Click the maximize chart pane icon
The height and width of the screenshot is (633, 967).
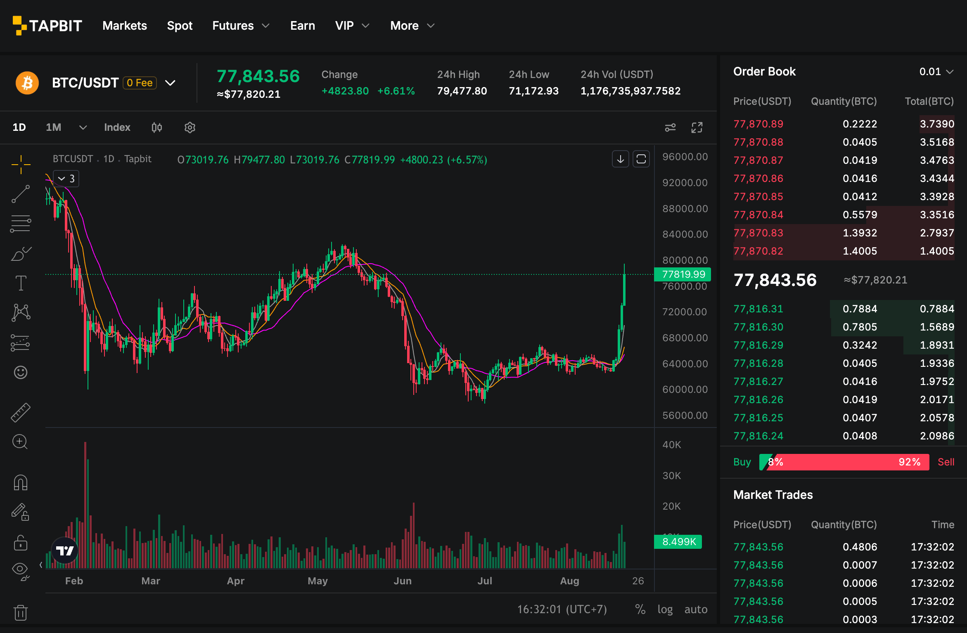point(641,159)
